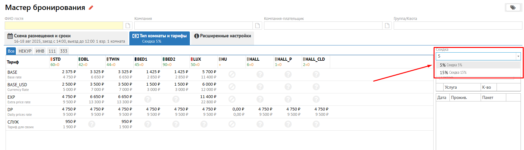Click the Пакет column header
524x150 pixels.
493,98
